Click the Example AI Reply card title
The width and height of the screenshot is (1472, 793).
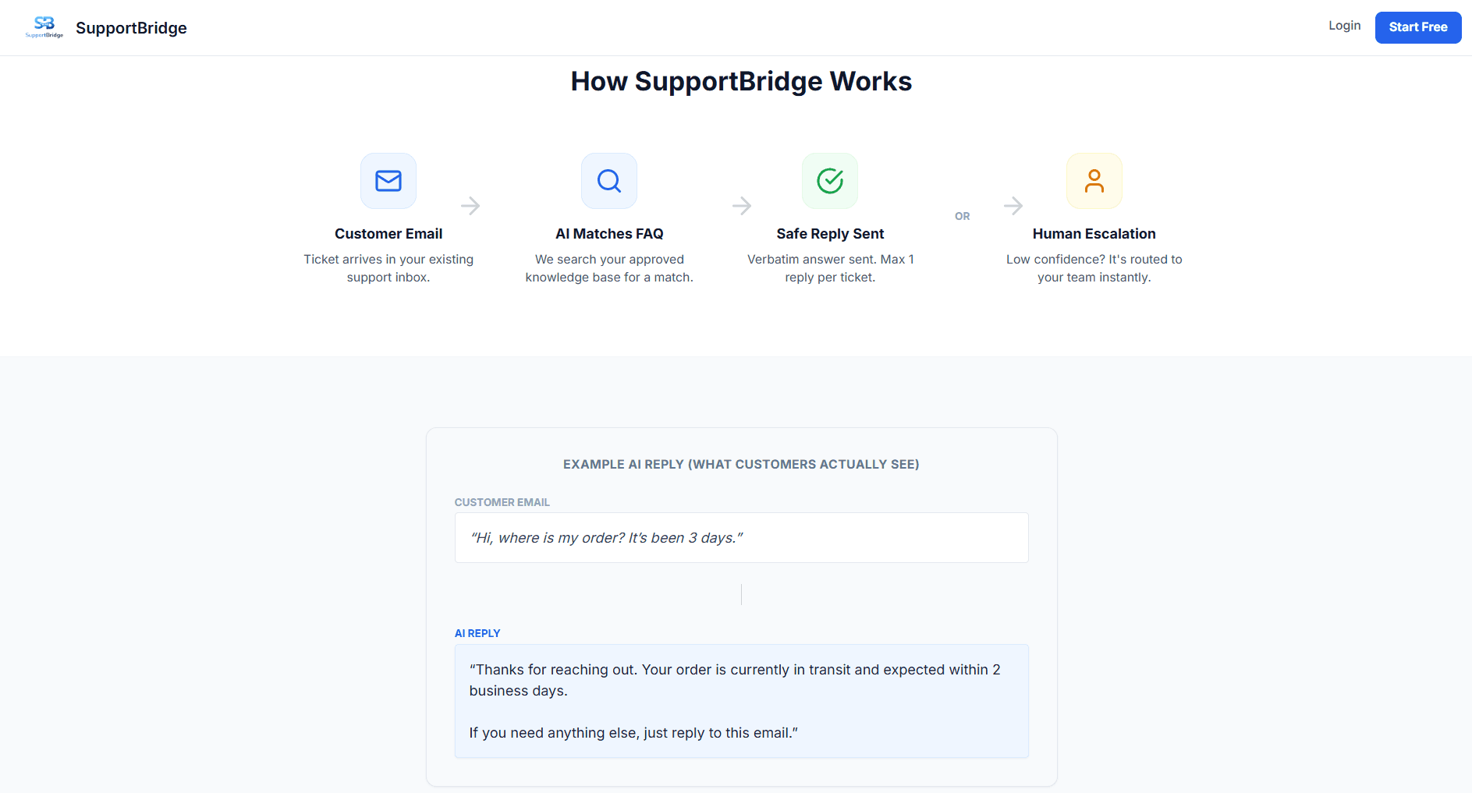741,464
